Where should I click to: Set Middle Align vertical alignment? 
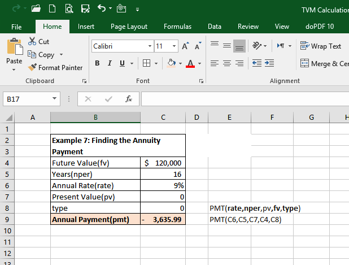(x=227, y=46)
